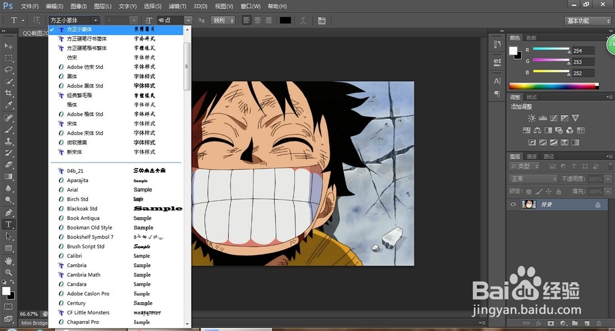The image size is (615, 331).
Task: Switch to 色板 tab
Action: click(531, 38)
